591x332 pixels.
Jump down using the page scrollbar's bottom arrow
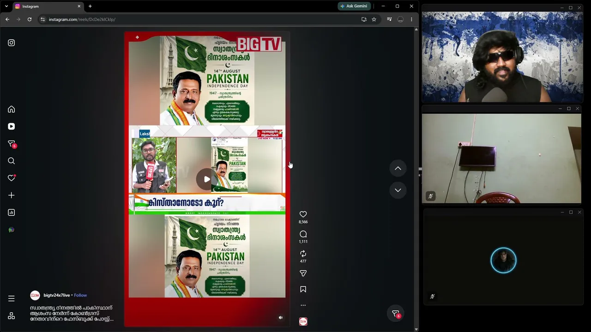click(x=416, y=329)
